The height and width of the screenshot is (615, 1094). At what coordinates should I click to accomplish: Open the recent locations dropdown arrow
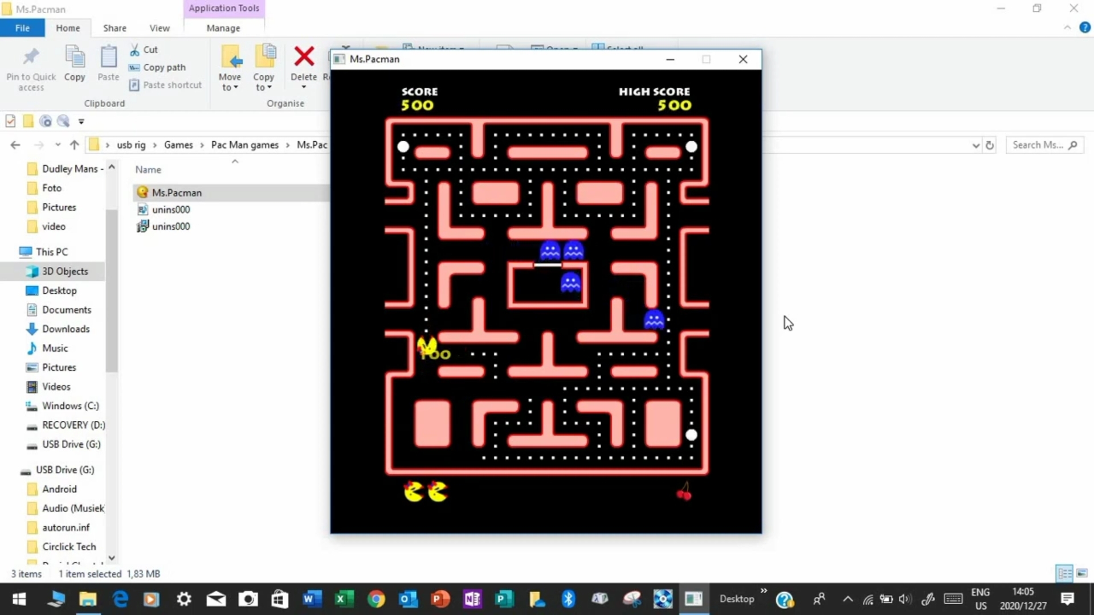[58, 145]
